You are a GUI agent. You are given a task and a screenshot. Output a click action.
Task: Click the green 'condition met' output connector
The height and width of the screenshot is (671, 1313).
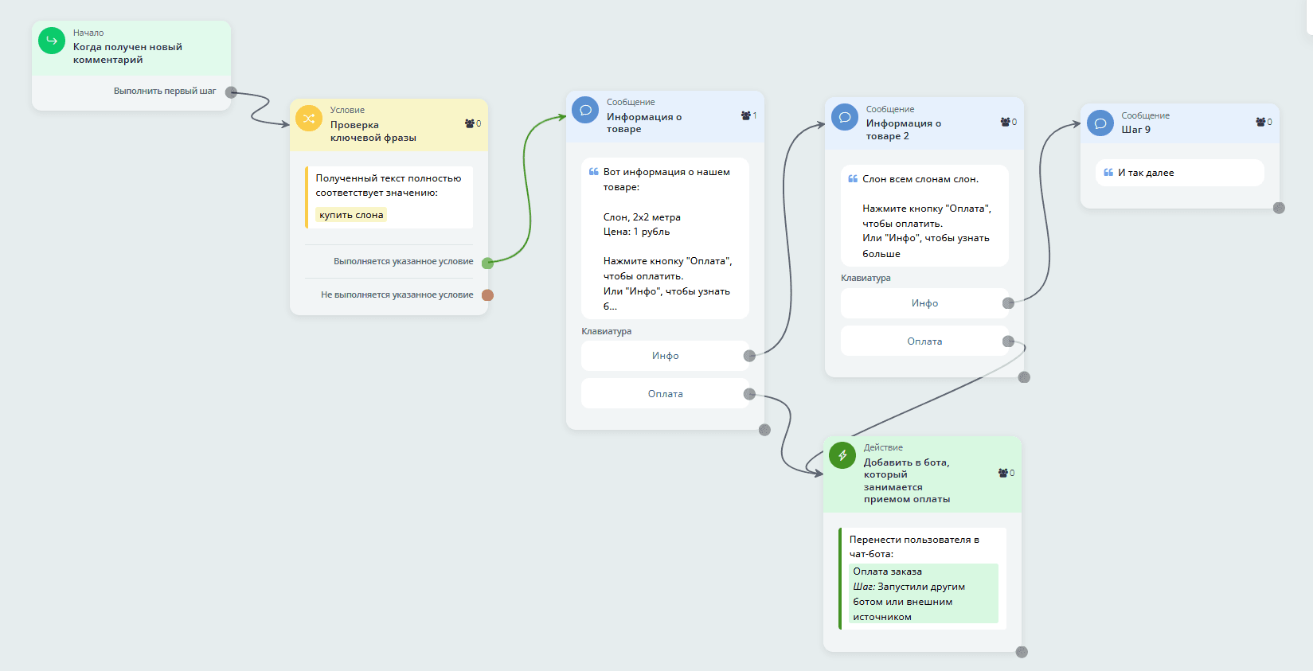pos(487,263)
